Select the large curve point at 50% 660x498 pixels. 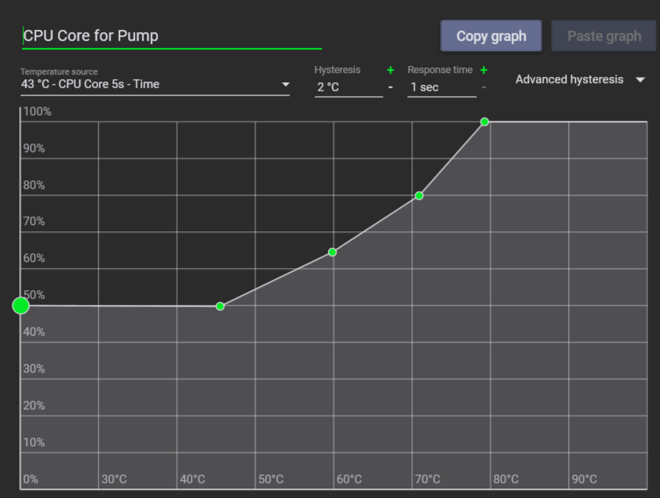20,306
